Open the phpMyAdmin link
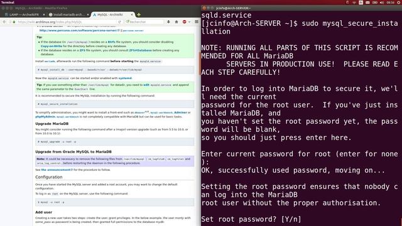402x226 pixels. [x=45, y=117]
